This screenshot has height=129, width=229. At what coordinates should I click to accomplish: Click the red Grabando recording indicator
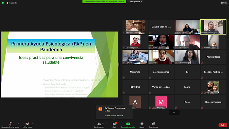click(12, 3)
